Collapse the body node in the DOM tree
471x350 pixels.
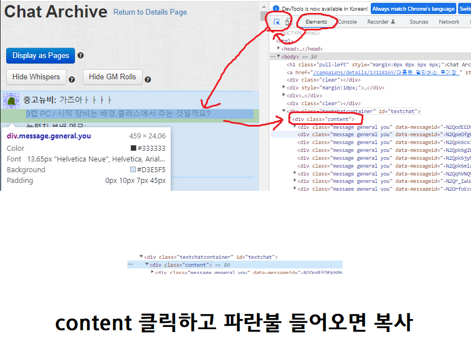click(278, 56)
